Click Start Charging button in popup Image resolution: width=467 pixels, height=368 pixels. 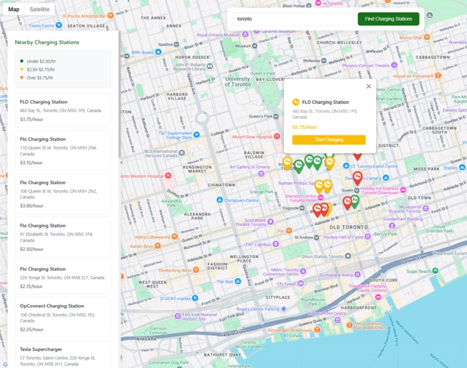(x=329, y=140)
